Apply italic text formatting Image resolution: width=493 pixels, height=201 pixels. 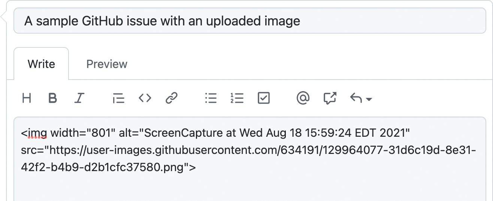click(79, 98)
